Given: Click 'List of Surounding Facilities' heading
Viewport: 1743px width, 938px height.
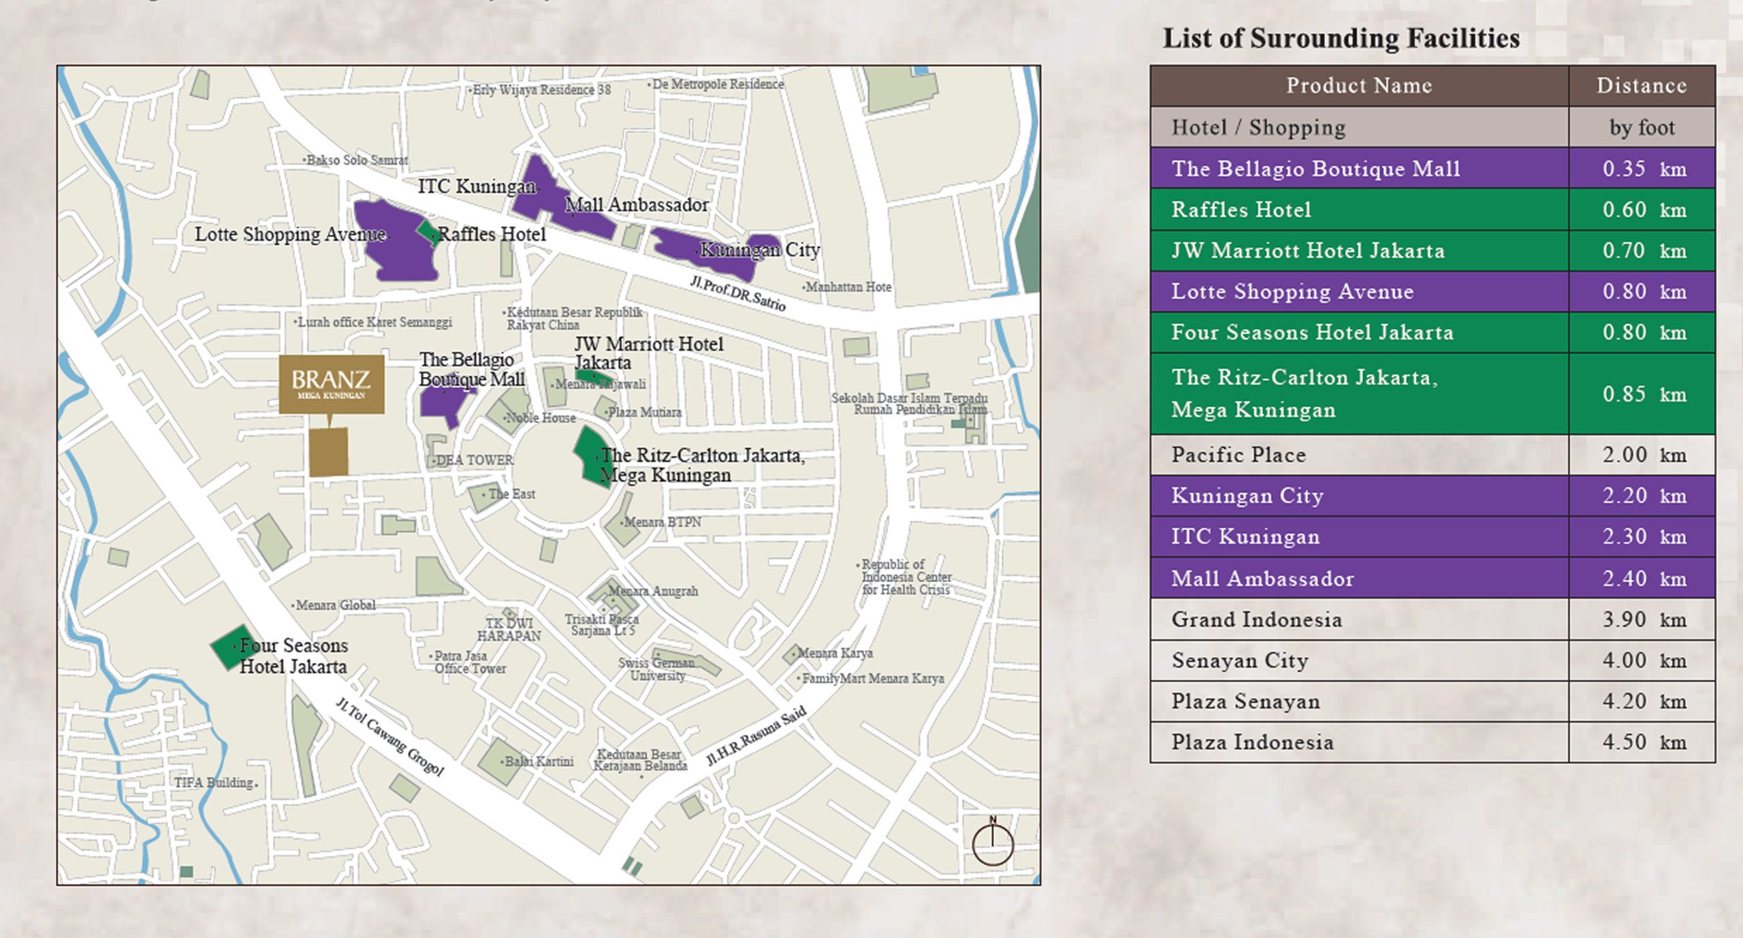Looking at the screenshot, I should click(x=1341, y=38).
